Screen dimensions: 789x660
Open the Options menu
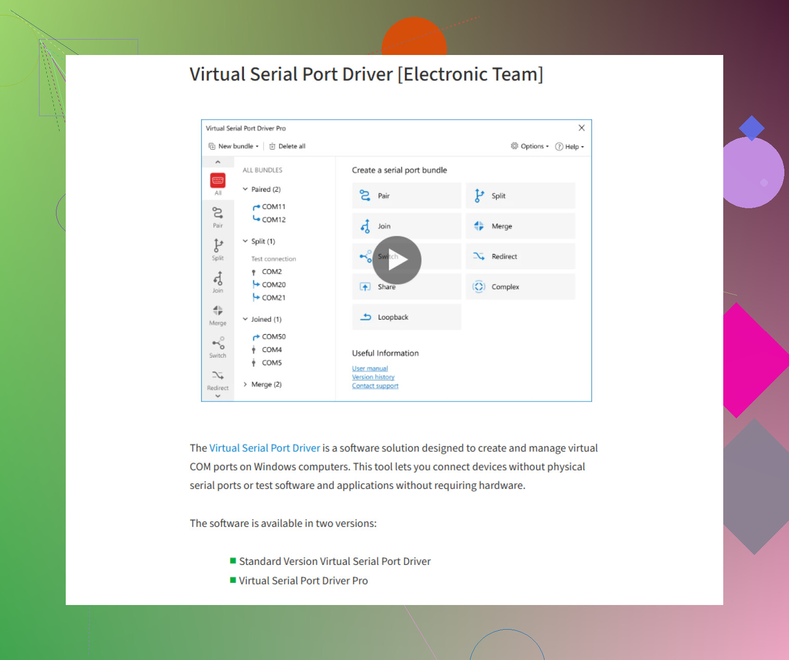[x=530, y=146]
